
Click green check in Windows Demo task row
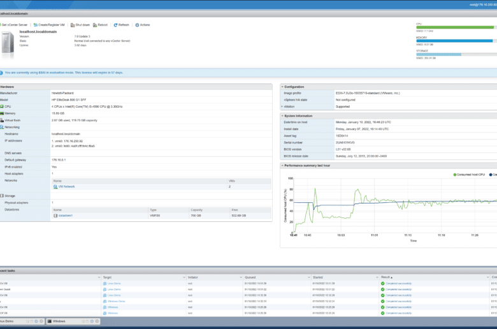coord(382,301)
